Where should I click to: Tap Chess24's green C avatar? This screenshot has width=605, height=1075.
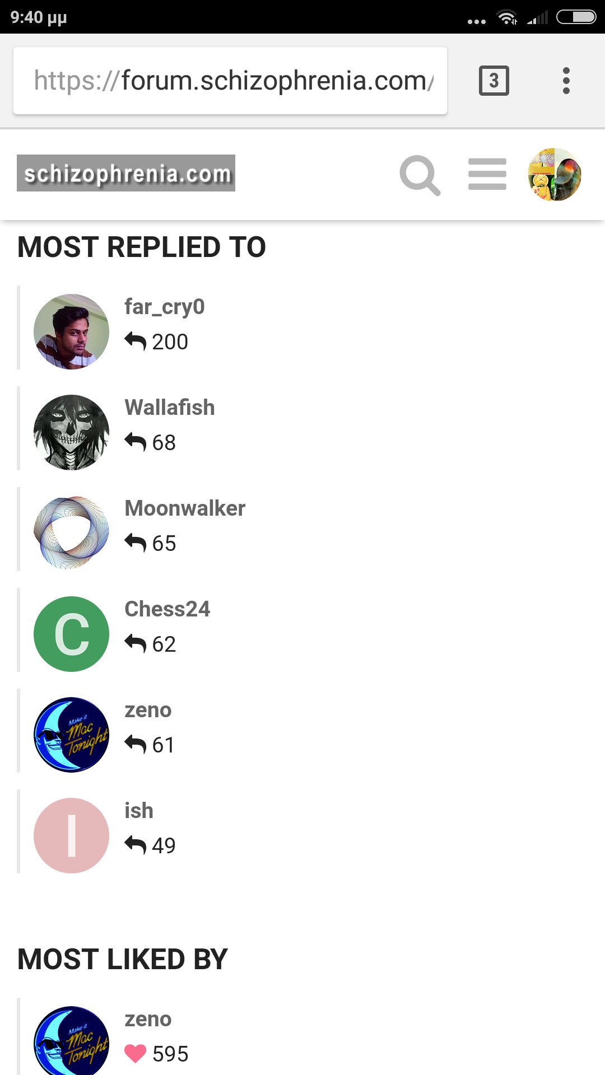pos(72,634)
